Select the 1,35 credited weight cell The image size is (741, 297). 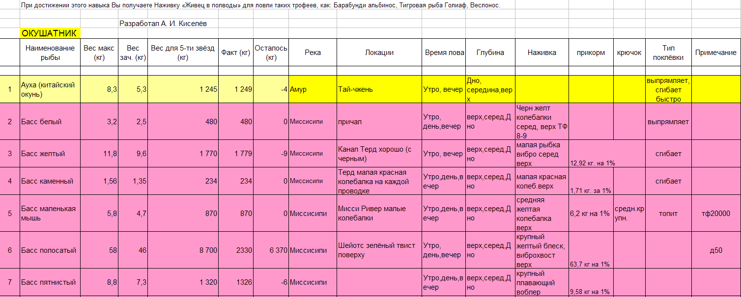coord(133,181)
